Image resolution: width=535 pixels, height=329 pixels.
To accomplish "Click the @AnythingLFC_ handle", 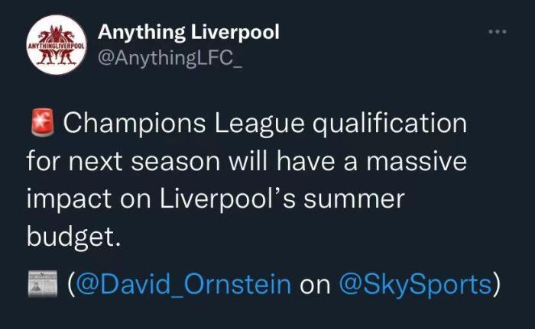I will coord(171,58).
